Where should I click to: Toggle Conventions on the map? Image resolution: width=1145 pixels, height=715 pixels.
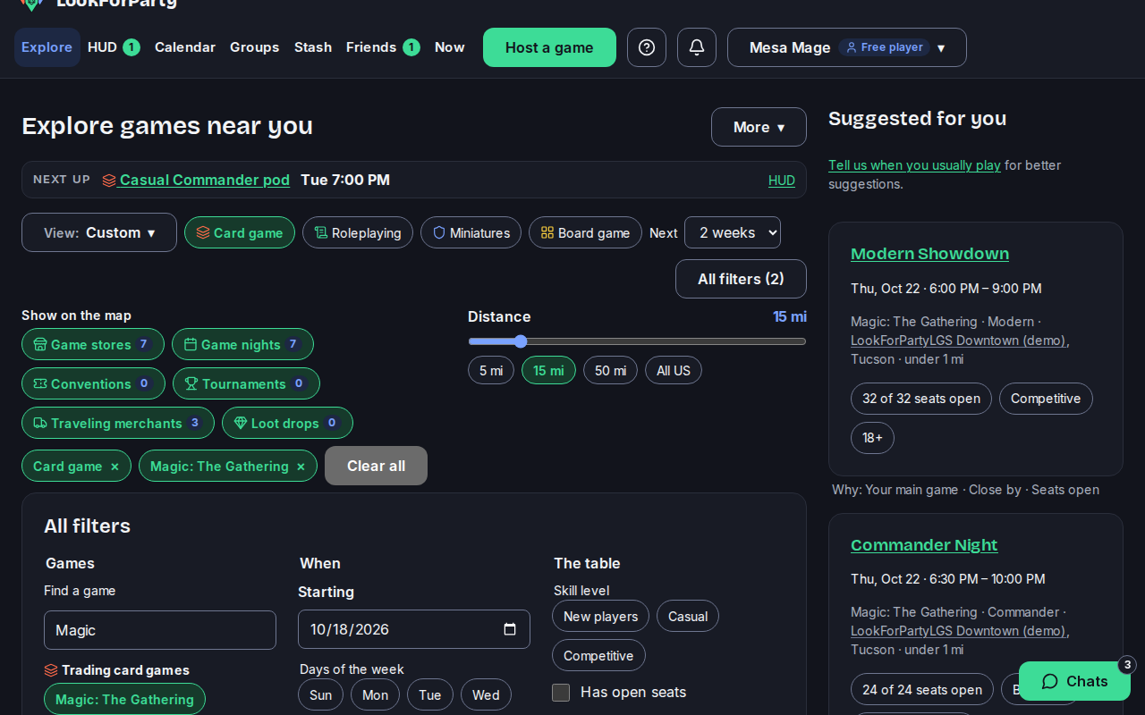93,383
